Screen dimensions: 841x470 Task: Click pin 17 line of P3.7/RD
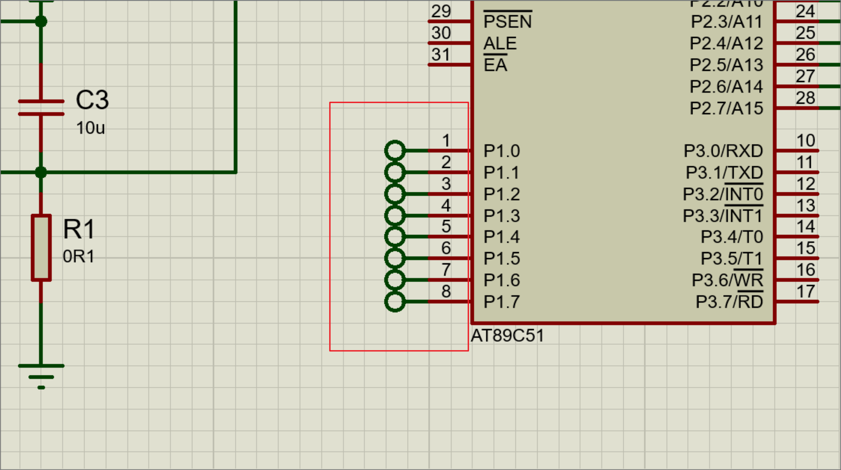coord(797,302)
